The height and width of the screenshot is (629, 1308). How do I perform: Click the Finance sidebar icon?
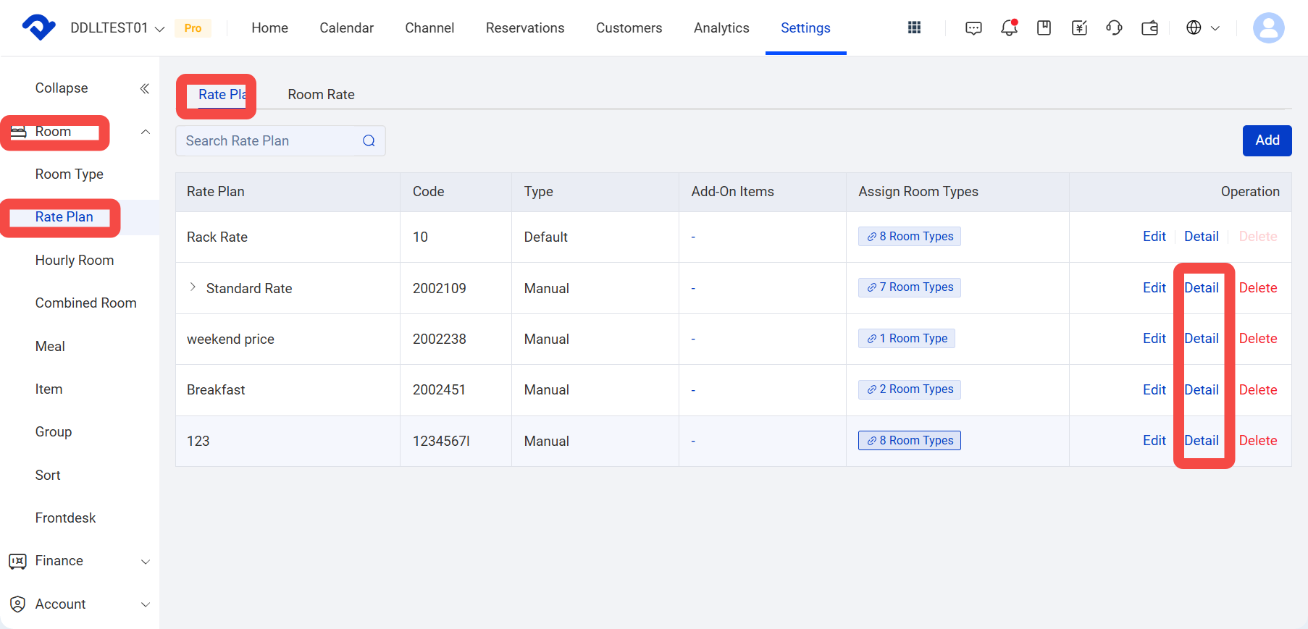tap(18, 561)
